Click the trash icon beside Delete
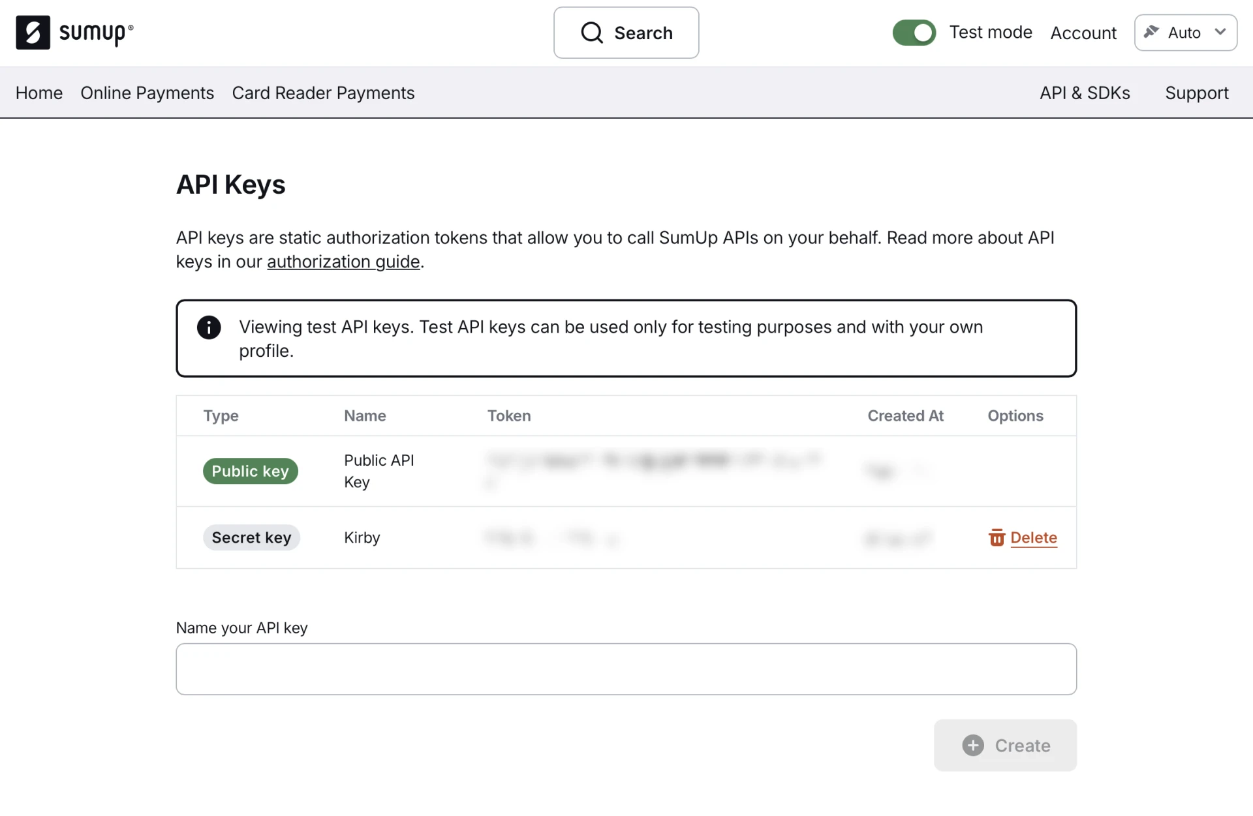The height and width of the screenshot is (816, 1253). tap(997, 537)
